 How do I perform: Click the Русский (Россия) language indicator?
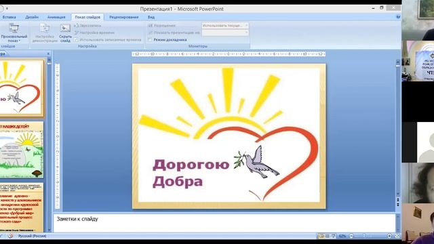click(x=33, y=236)
